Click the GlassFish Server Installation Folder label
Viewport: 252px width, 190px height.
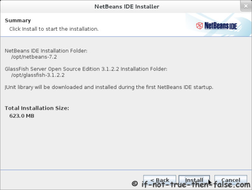86,69
